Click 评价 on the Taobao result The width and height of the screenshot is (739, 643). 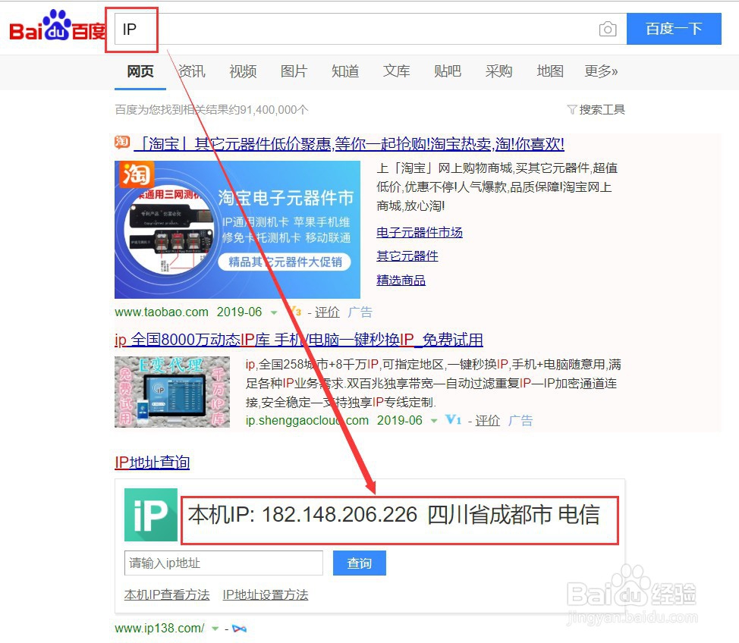[327, 312]
